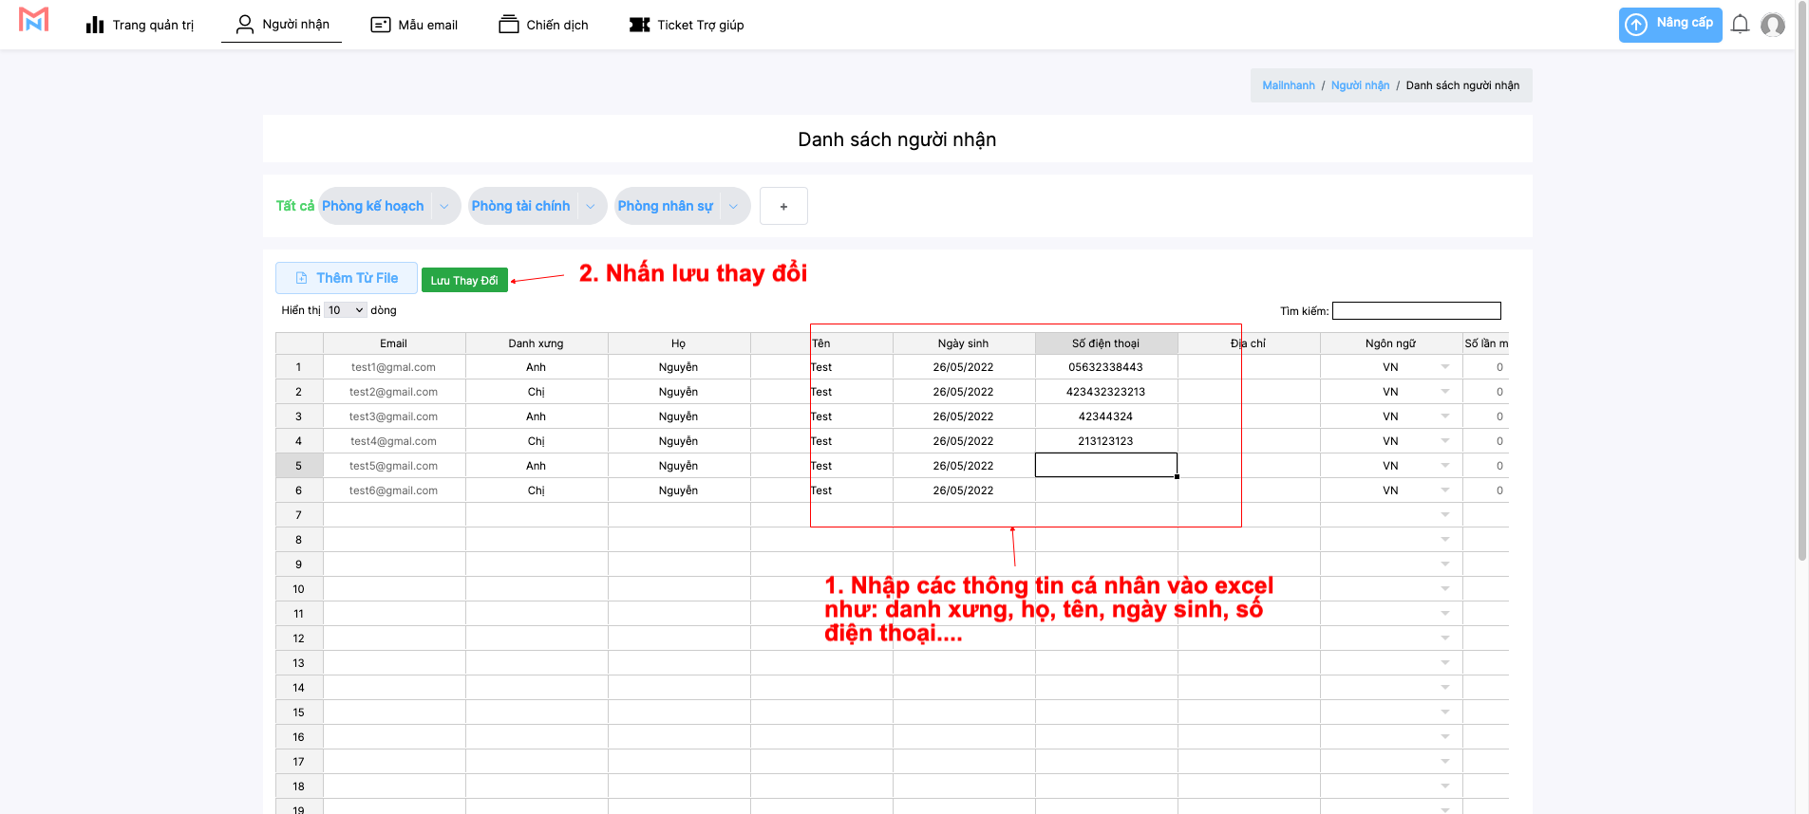Follow the Mailnhanh breadcrumb link
Viewport: 1809px width, 814px height.
coord(1288,85)
